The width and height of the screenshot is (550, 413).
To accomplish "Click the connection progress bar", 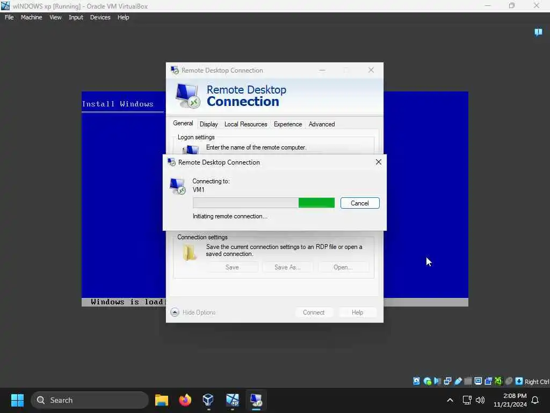I will pos(263,203).
